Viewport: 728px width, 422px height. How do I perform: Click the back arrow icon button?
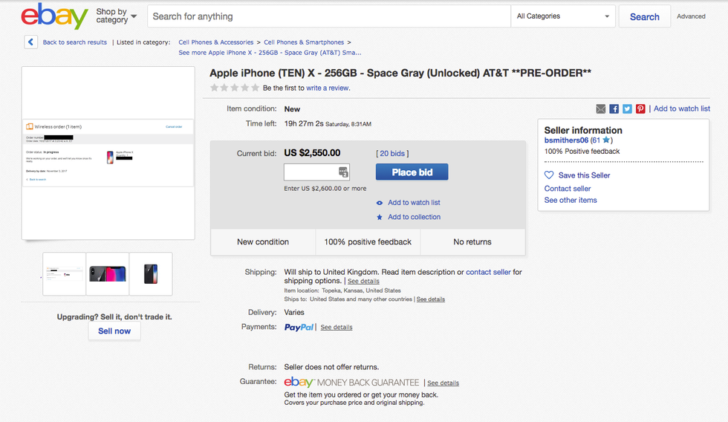coord(30,42)
